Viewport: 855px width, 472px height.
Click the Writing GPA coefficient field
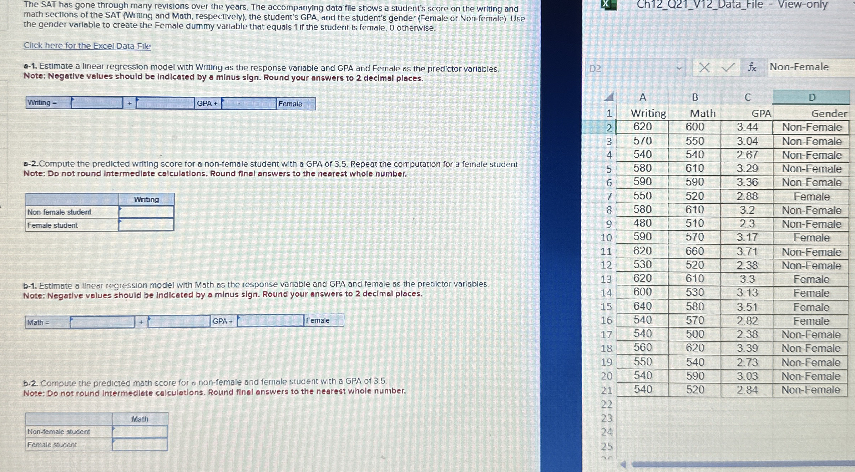[x=165, y=103]
